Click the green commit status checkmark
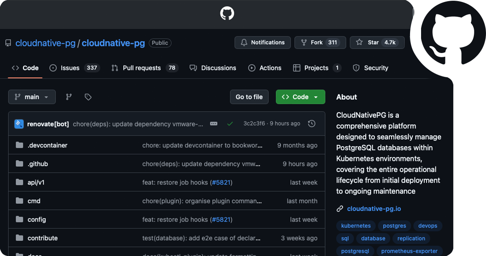 coord(230,123)
